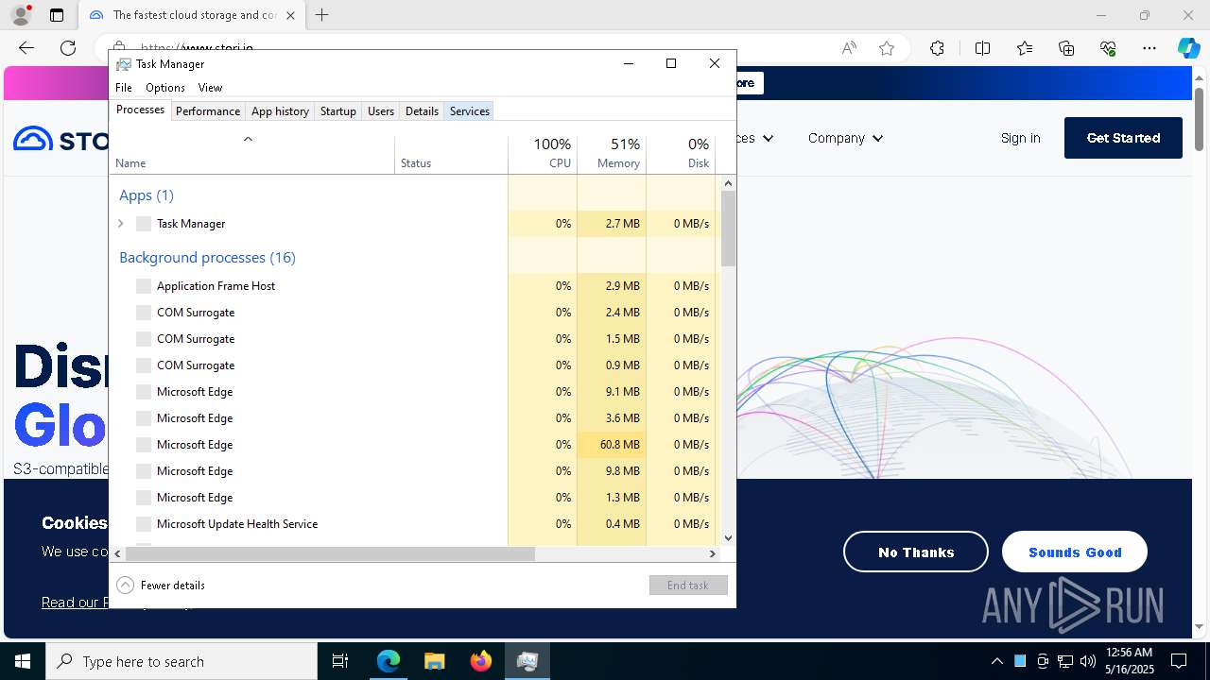This screenshot has height=680, width=1210.
Task: Click Get Started on Storj site
Action: 1123,138
